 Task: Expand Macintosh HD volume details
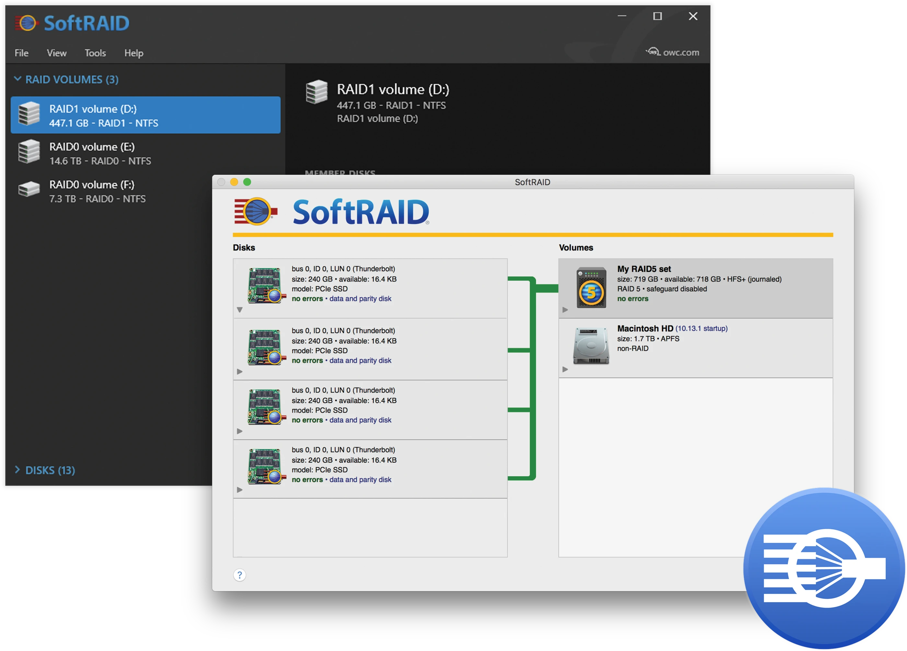[565, 369]
